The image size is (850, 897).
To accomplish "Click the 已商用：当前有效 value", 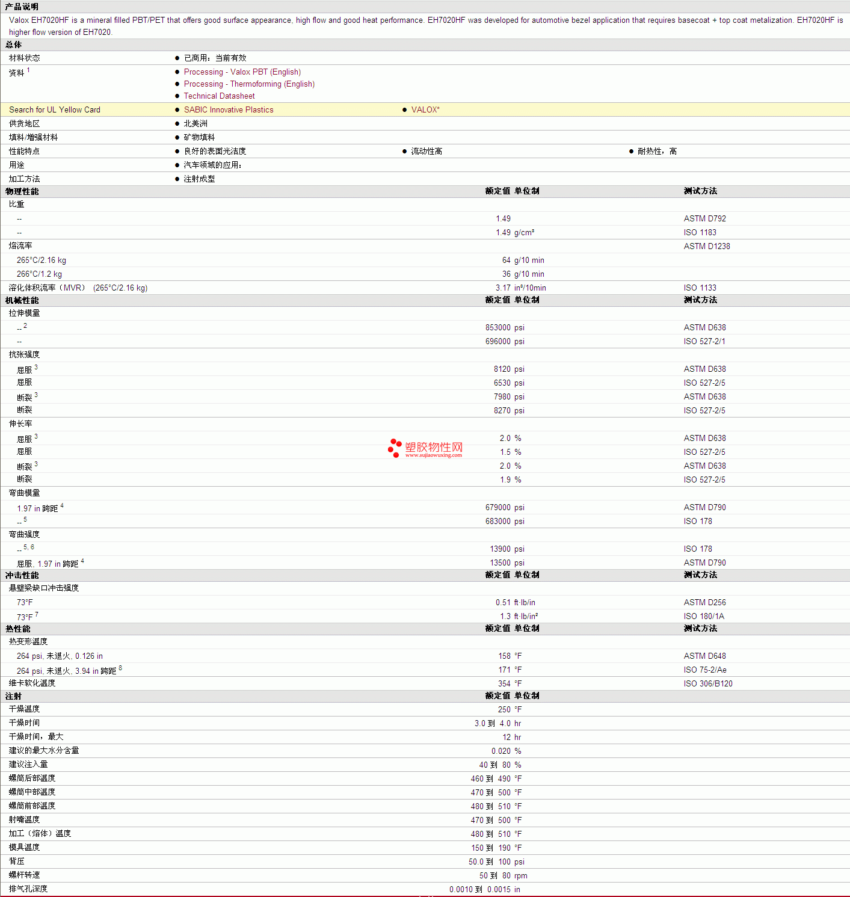I will 215,58.
